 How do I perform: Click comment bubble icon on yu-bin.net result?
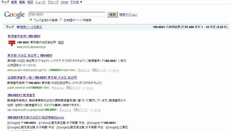pyautogui.click(x=110, y=71)
